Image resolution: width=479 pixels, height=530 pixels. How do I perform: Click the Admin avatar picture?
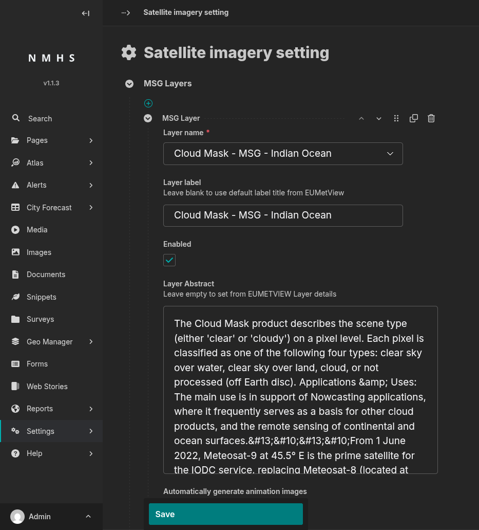coord(17,517)
